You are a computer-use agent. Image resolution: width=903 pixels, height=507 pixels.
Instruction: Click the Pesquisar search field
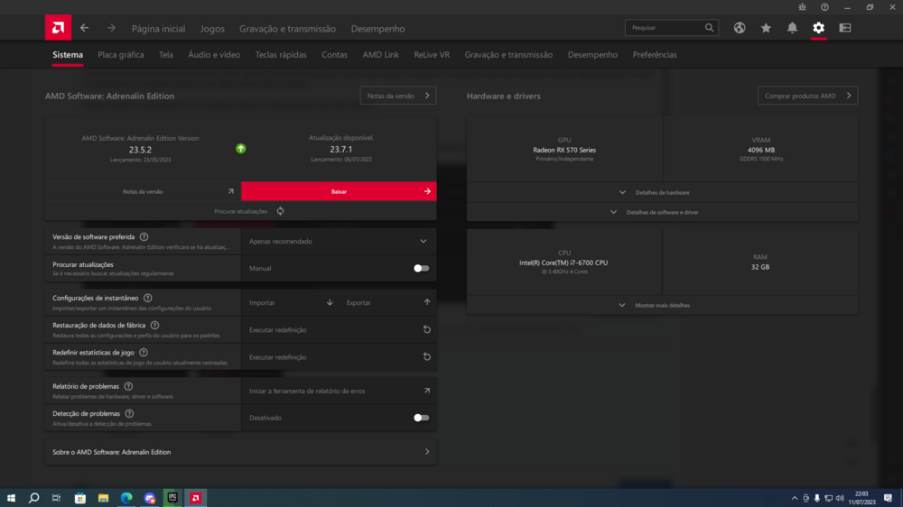(664, 28)
